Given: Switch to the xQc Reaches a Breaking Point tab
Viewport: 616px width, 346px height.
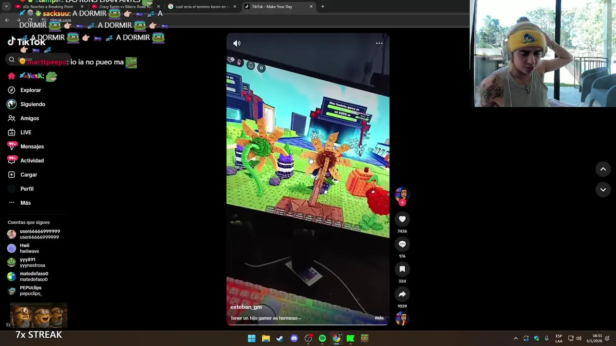Looking at the screenshot, I should pyautogui.click(x=47, y=7).
